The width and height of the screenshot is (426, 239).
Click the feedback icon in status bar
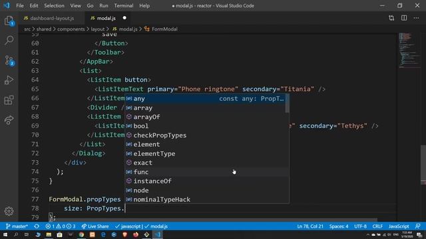(418, 226)
